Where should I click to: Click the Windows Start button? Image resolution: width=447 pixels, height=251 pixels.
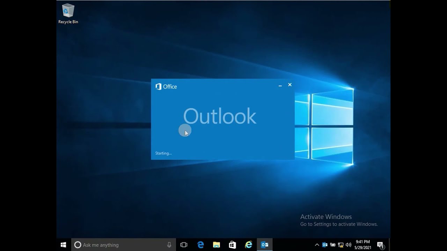point(64,245)
